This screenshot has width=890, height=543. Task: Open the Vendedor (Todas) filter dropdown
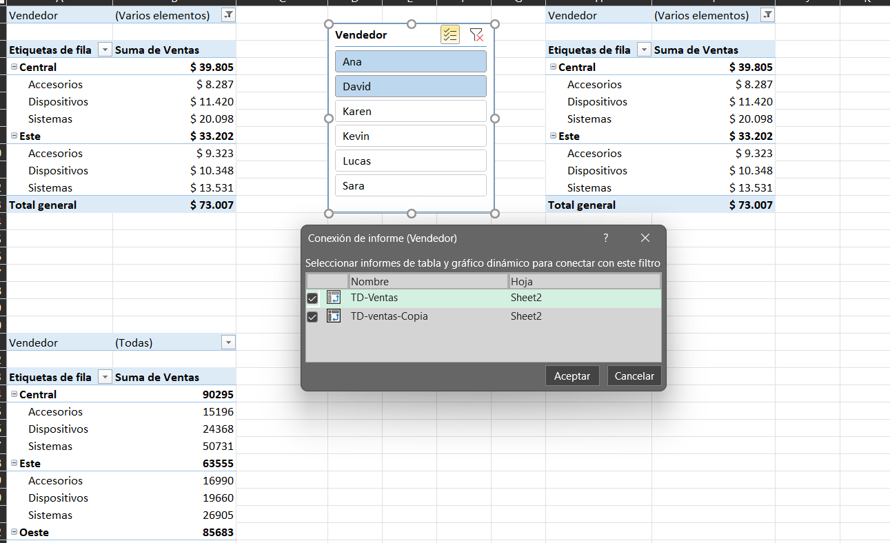coord(229,342)
